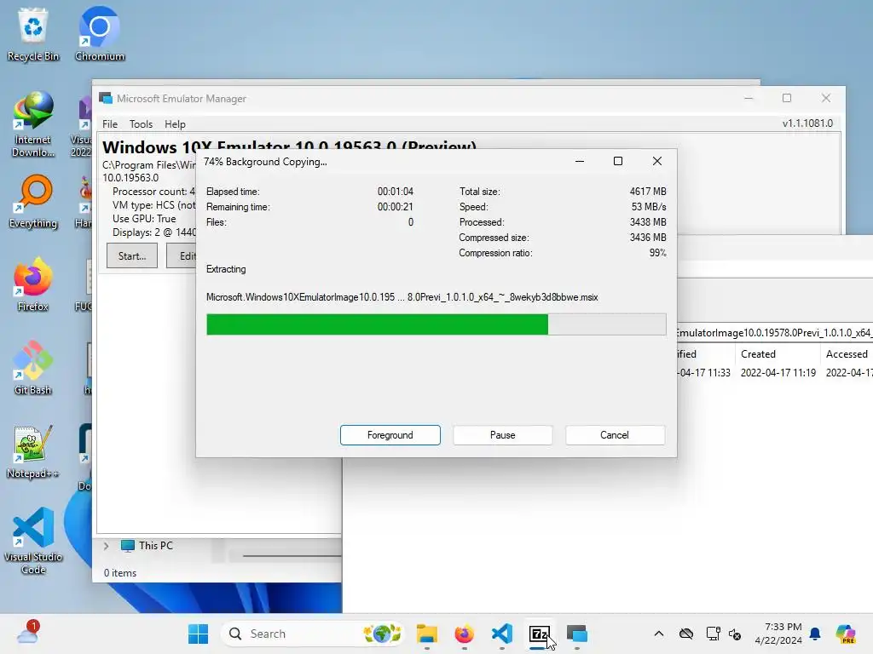Open the Tools menu in Emulator Manager
This screenshot has width=873, height=654.
(x=141, y=124)
